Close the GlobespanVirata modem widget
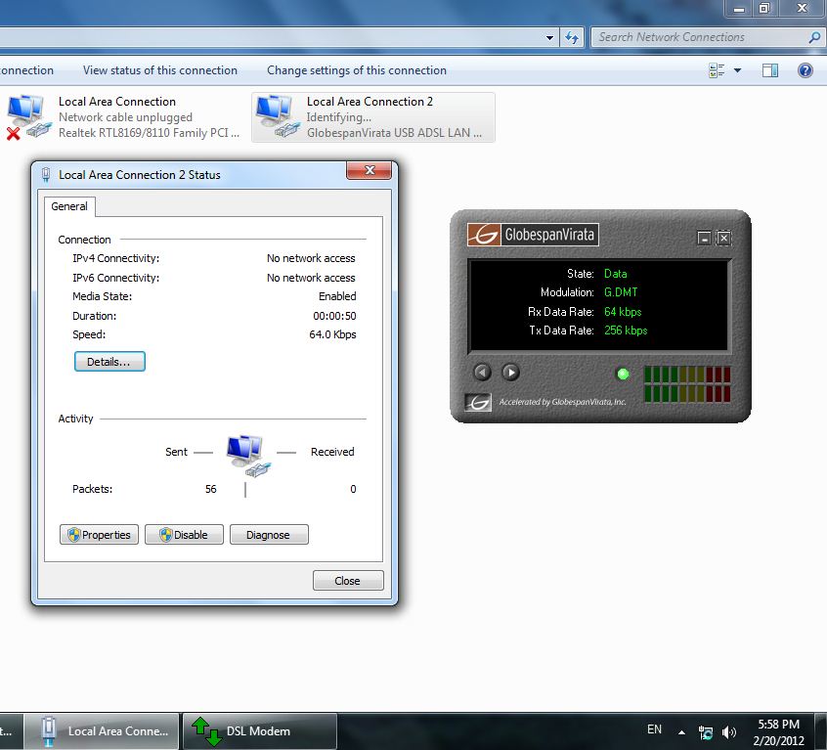 tap(724, 238)
